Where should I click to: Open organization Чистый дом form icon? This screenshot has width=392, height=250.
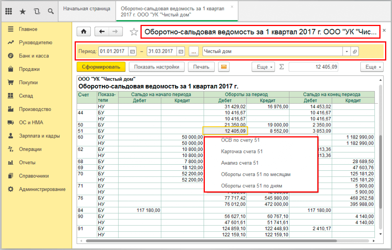354,52
